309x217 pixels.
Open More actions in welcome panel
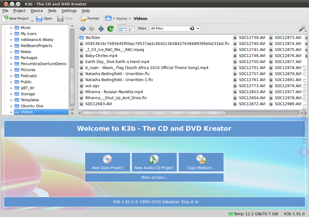tap(154, 177)
